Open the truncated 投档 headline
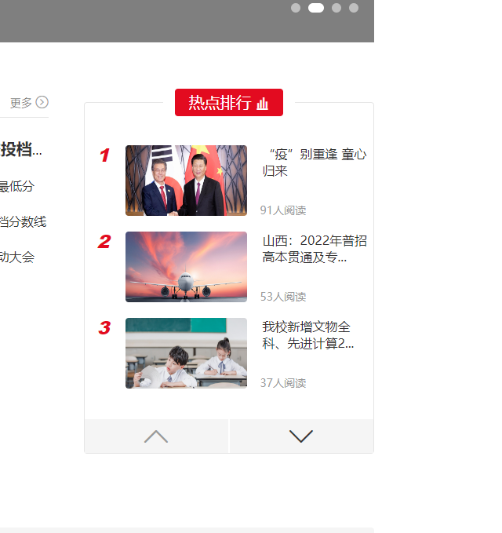Image resolution: width=502 pixels, height=533 pixels. [21, 149]
